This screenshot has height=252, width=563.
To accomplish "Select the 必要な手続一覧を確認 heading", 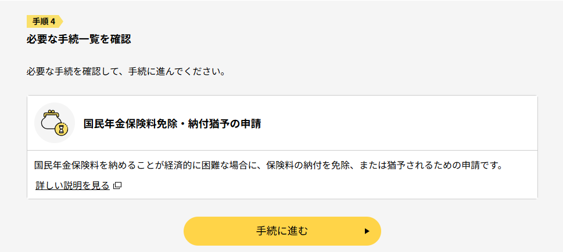I will (x=78, y=39).
